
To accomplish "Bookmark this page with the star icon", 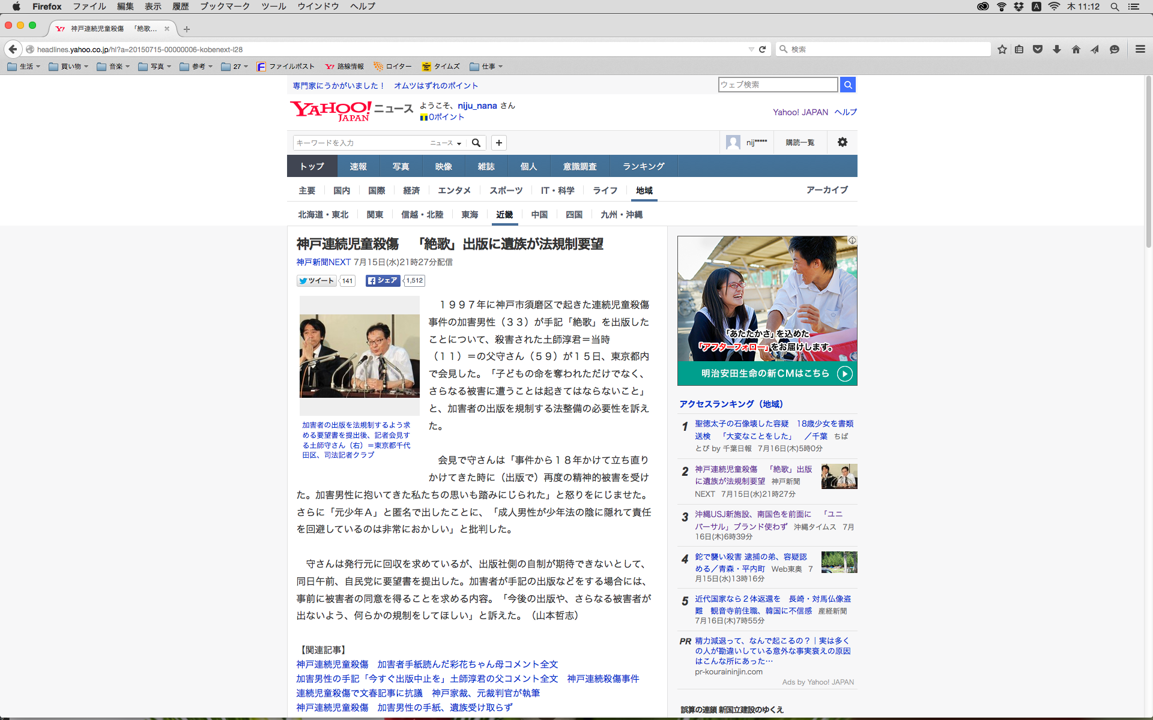I will point(1002,49).
